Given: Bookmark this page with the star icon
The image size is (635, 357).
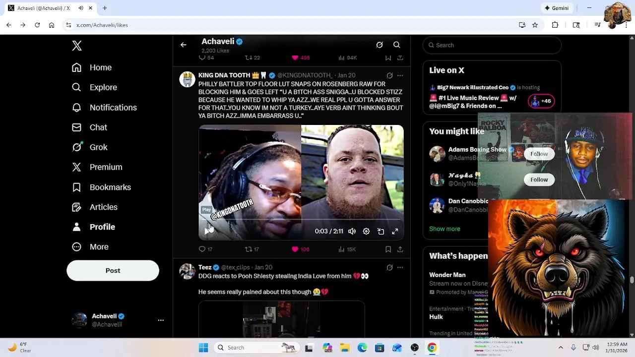Looking at the screenshot, I should point(535,25).
